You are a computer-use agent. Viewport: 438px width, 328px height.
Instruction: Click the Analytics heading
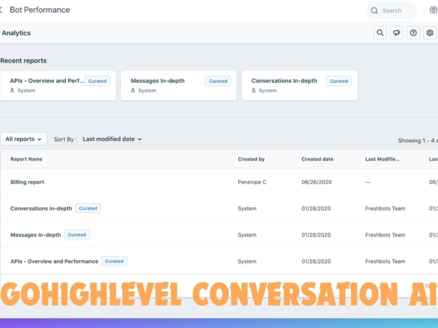(16, 33)
